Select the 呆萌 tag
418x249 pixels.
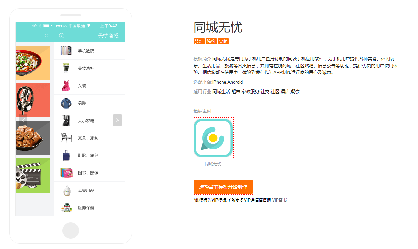click(x=223, y=41)
